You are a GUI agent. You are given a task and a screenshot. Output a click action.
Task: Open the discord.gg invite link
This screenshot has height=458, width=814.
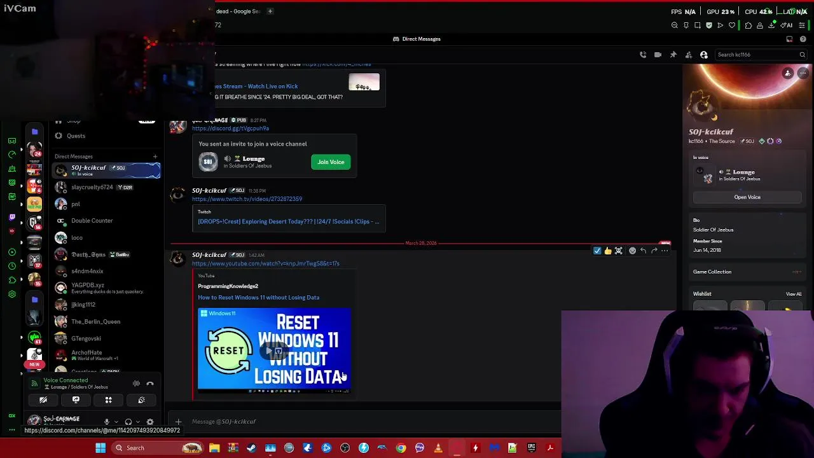tap(230, 128)
